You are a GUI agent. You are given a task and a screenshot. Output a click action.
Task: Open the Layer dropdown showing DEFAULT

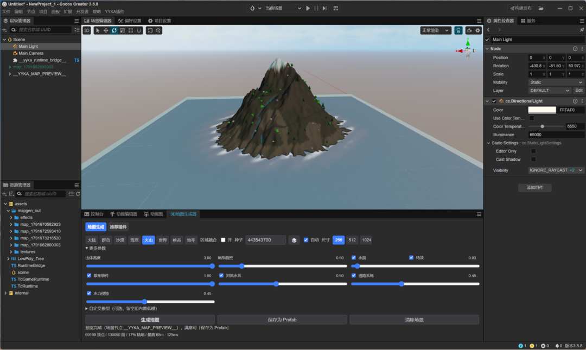(x=549, y=91)
